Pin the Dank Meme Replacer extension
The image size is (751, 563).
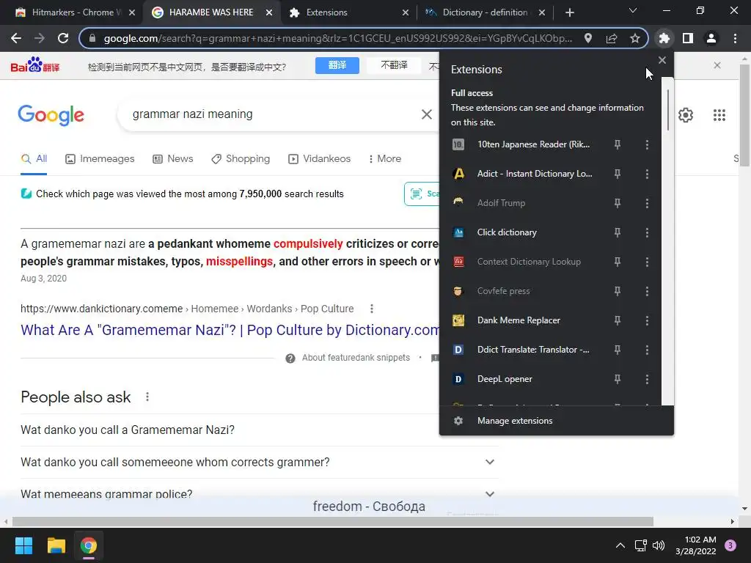pos(618,320)
